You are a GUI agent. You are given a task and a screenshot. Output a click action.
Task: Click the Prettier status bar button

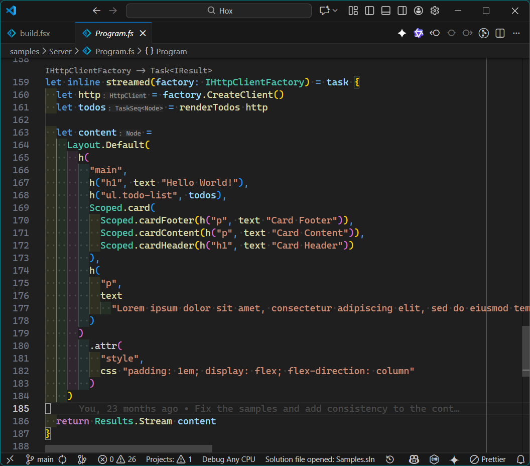(x=488, y=459)
